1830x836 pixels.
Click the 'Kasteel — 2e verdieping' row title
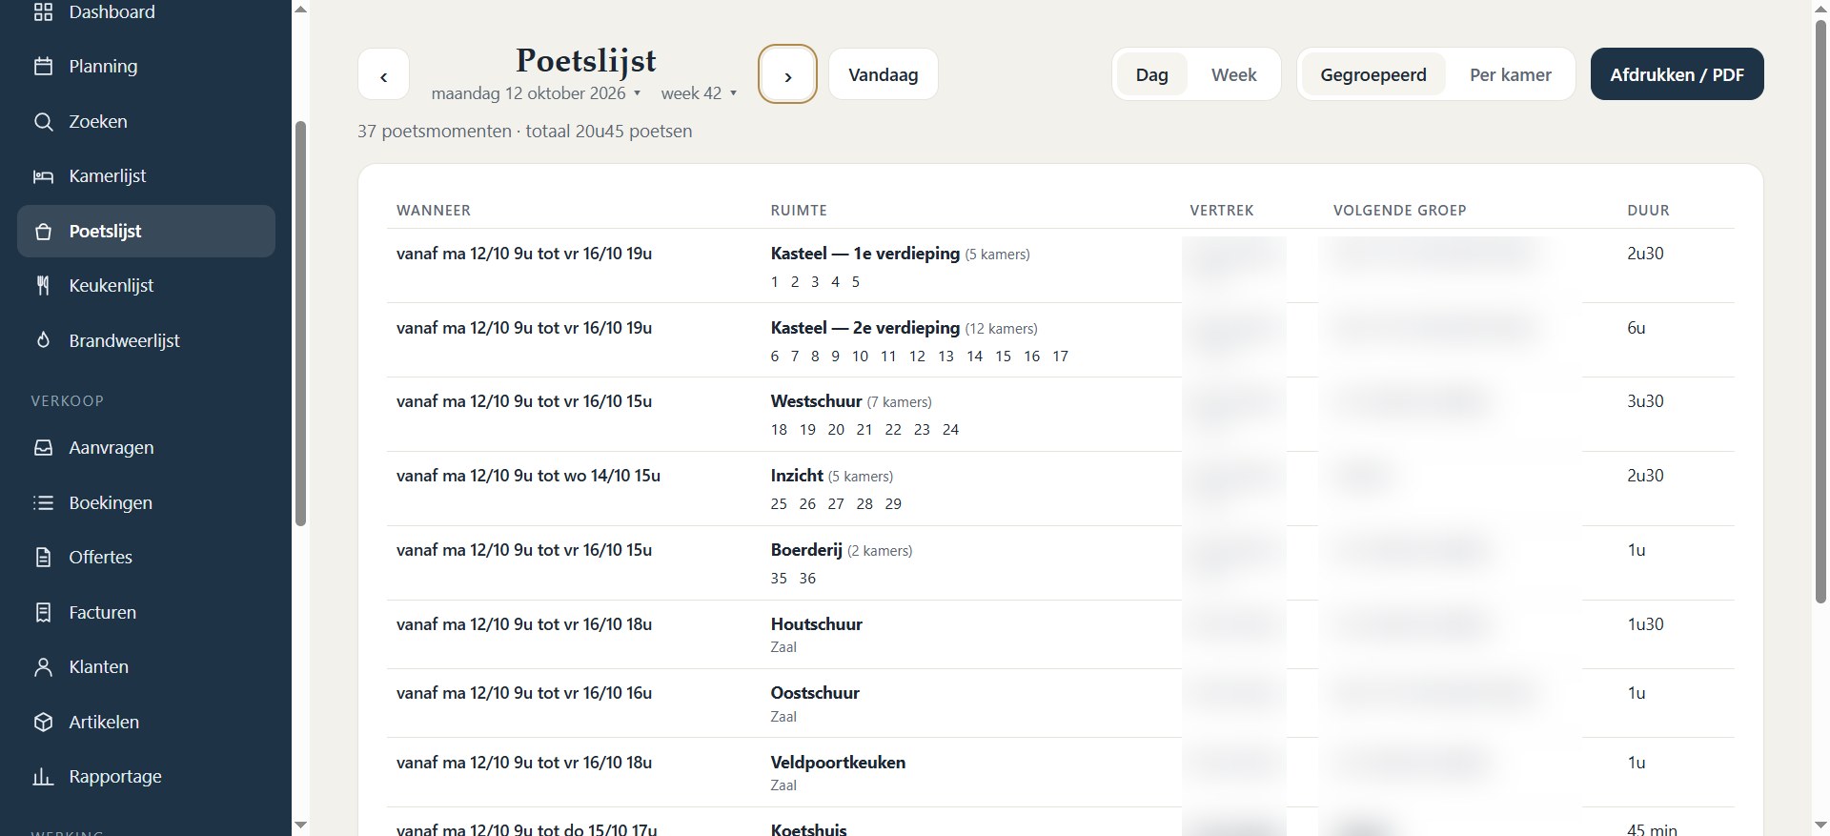[864, 328]
